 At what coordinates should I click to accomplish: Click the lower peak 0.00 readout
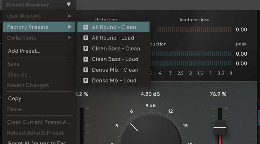241,63
